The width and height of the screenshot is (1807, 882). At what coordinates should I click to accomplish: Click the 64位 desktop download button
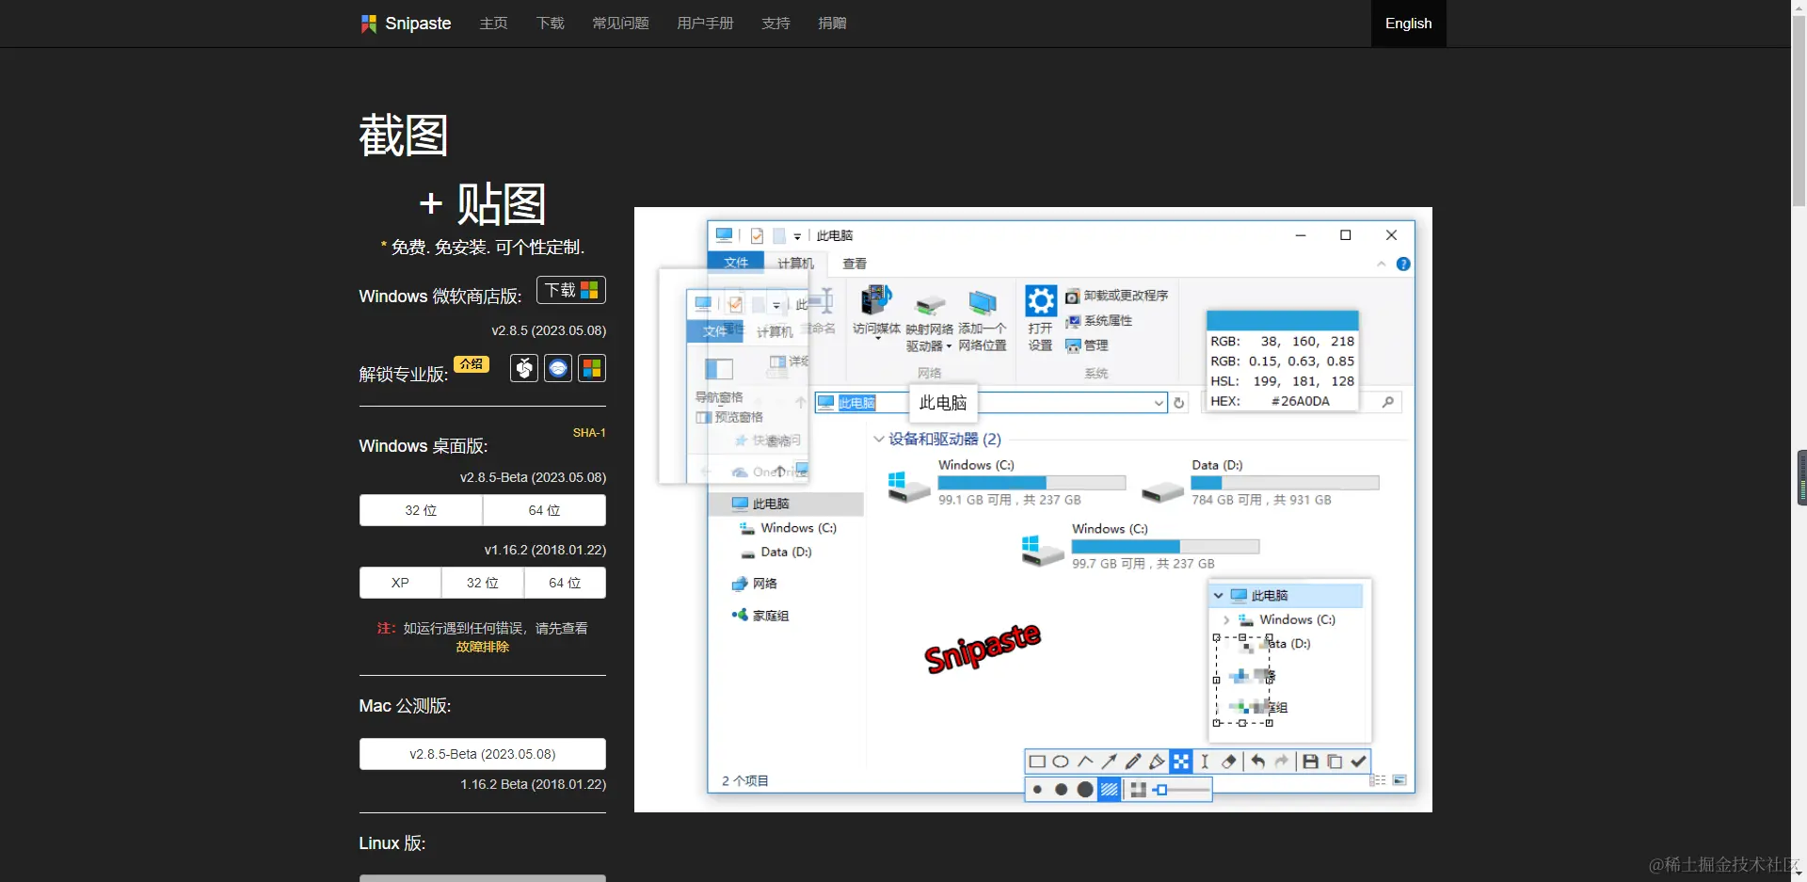(x=544, y=509)
